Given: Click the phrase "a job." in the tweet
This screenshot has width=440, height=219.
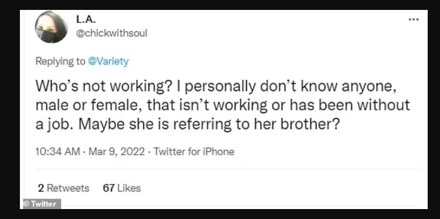Looking at the screenshot, I should tap(55, 124).
